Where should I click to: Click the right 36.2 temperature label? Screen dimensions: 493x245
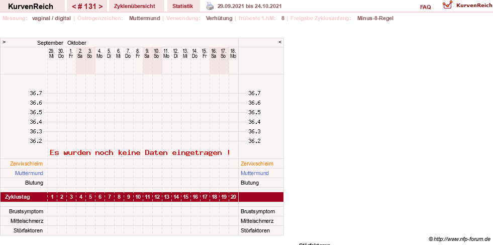point(254,141)
